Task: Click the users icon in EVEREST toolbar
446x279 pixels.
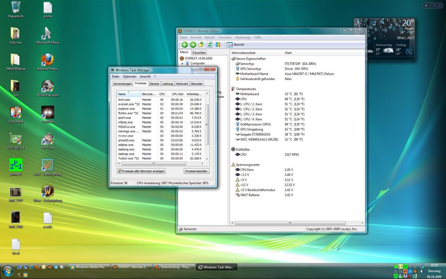Action: click(218, 45)
